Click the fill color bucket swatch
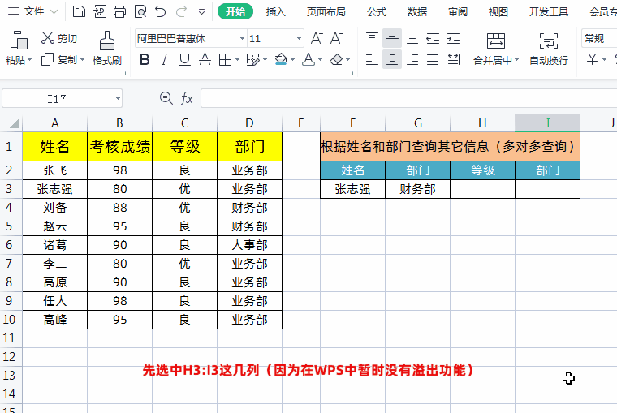The height and width of the screenshot is (413, 617). coord(281,59)
